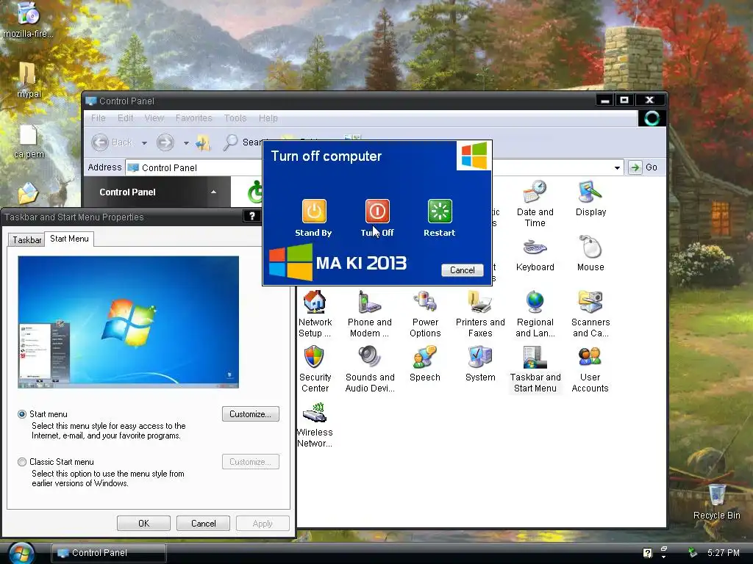753x564 pixels.
Task: Open the ca.pem file on desktop
Action: click(29, 141)
